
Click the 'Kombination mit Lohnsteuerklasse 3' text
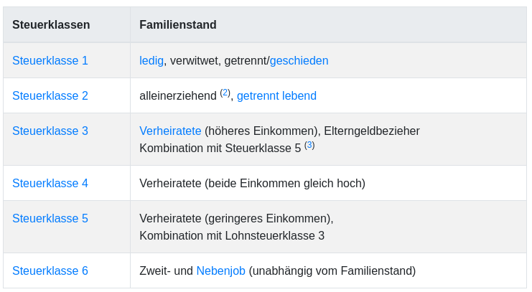click(232, 236)
